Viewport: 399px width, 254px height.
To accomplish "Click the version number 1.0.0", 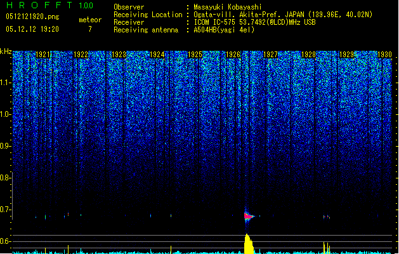I will click(86, 6).
